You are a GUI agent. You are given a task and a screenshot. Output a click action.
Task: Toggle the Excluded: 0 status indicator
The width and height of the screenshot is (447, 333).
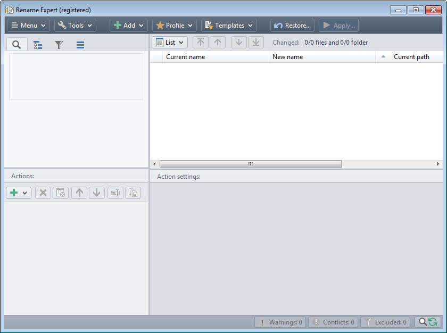pos(384,322)
